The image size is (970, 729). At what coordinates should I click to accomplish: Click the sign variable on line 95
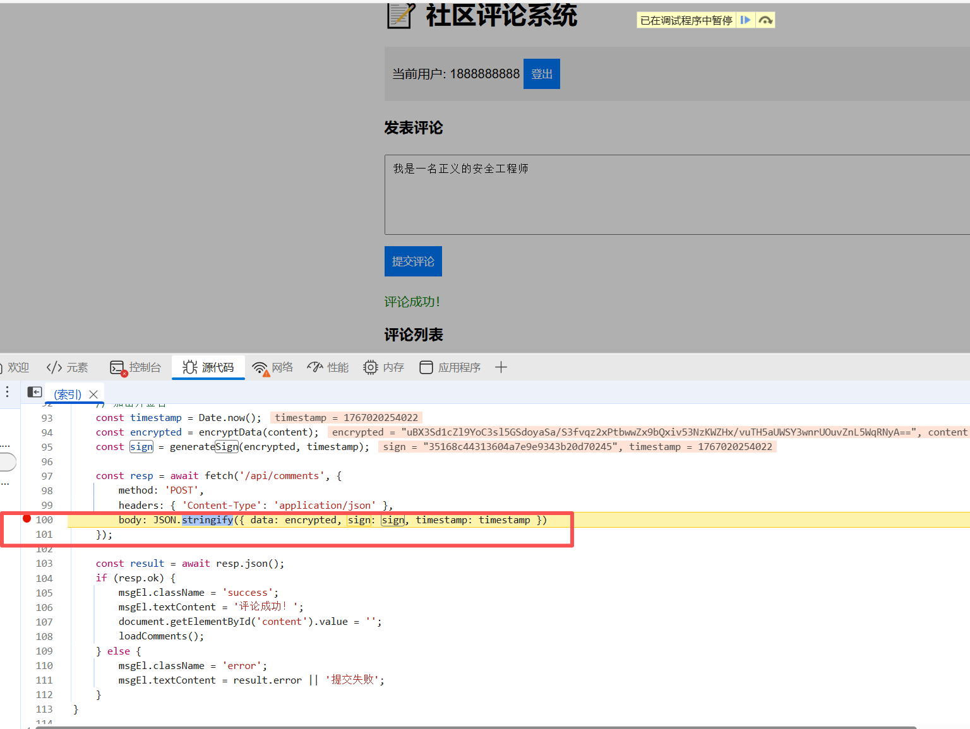[x=141, y=447]
